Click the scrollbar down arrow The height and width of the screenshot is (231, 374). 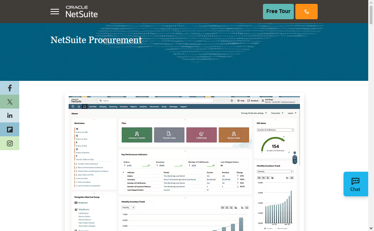tap(371, 228)
